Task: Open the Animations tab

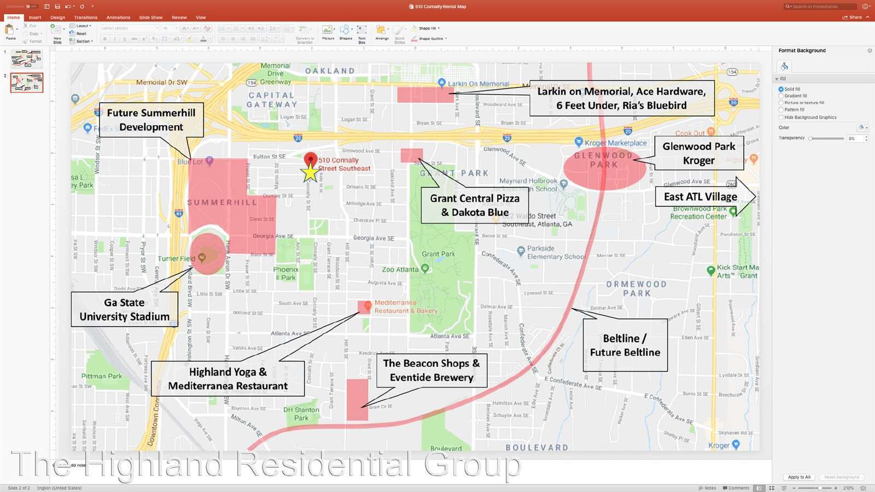Action: [x=118, y=17]
